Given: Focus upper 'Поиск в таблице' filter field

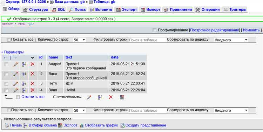Looking at the screenshot, I should (x=147, y=40).
